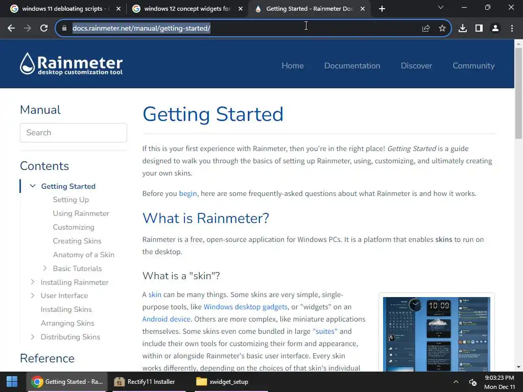Viewport: 523px width, 392px height.
Task: Open the Rainmeter skins screenshot thumbnail
Action: point(437,333)
